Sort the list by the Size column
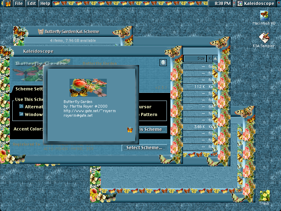 pos(195,58)
